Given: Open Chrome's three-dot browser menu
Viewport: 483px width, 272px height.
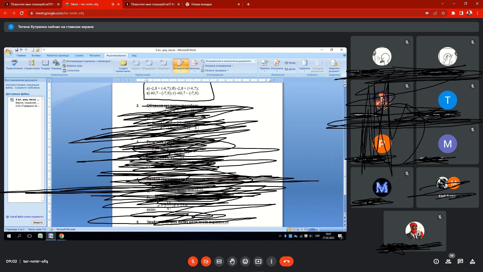Looking at the screenshot, I should click(477, 13).
